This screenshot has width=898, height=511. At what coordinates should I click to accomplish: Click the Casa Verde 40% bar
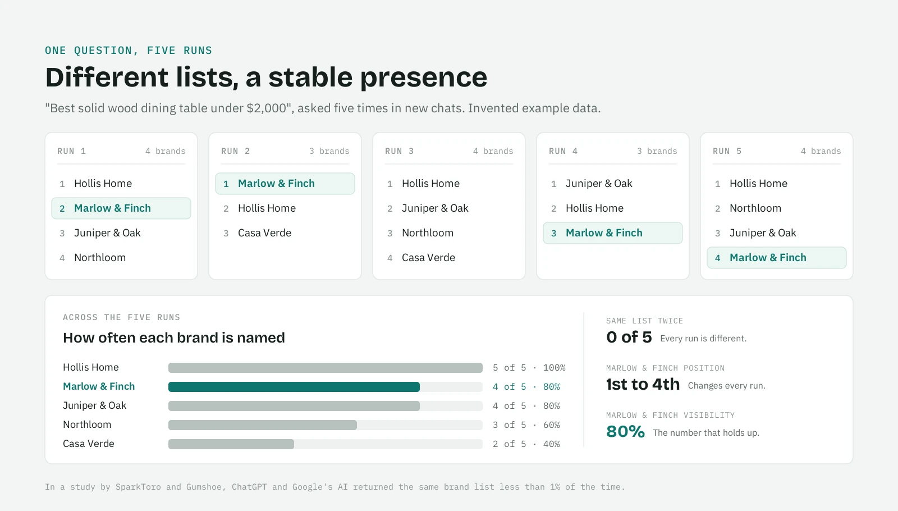pos(231,444)
